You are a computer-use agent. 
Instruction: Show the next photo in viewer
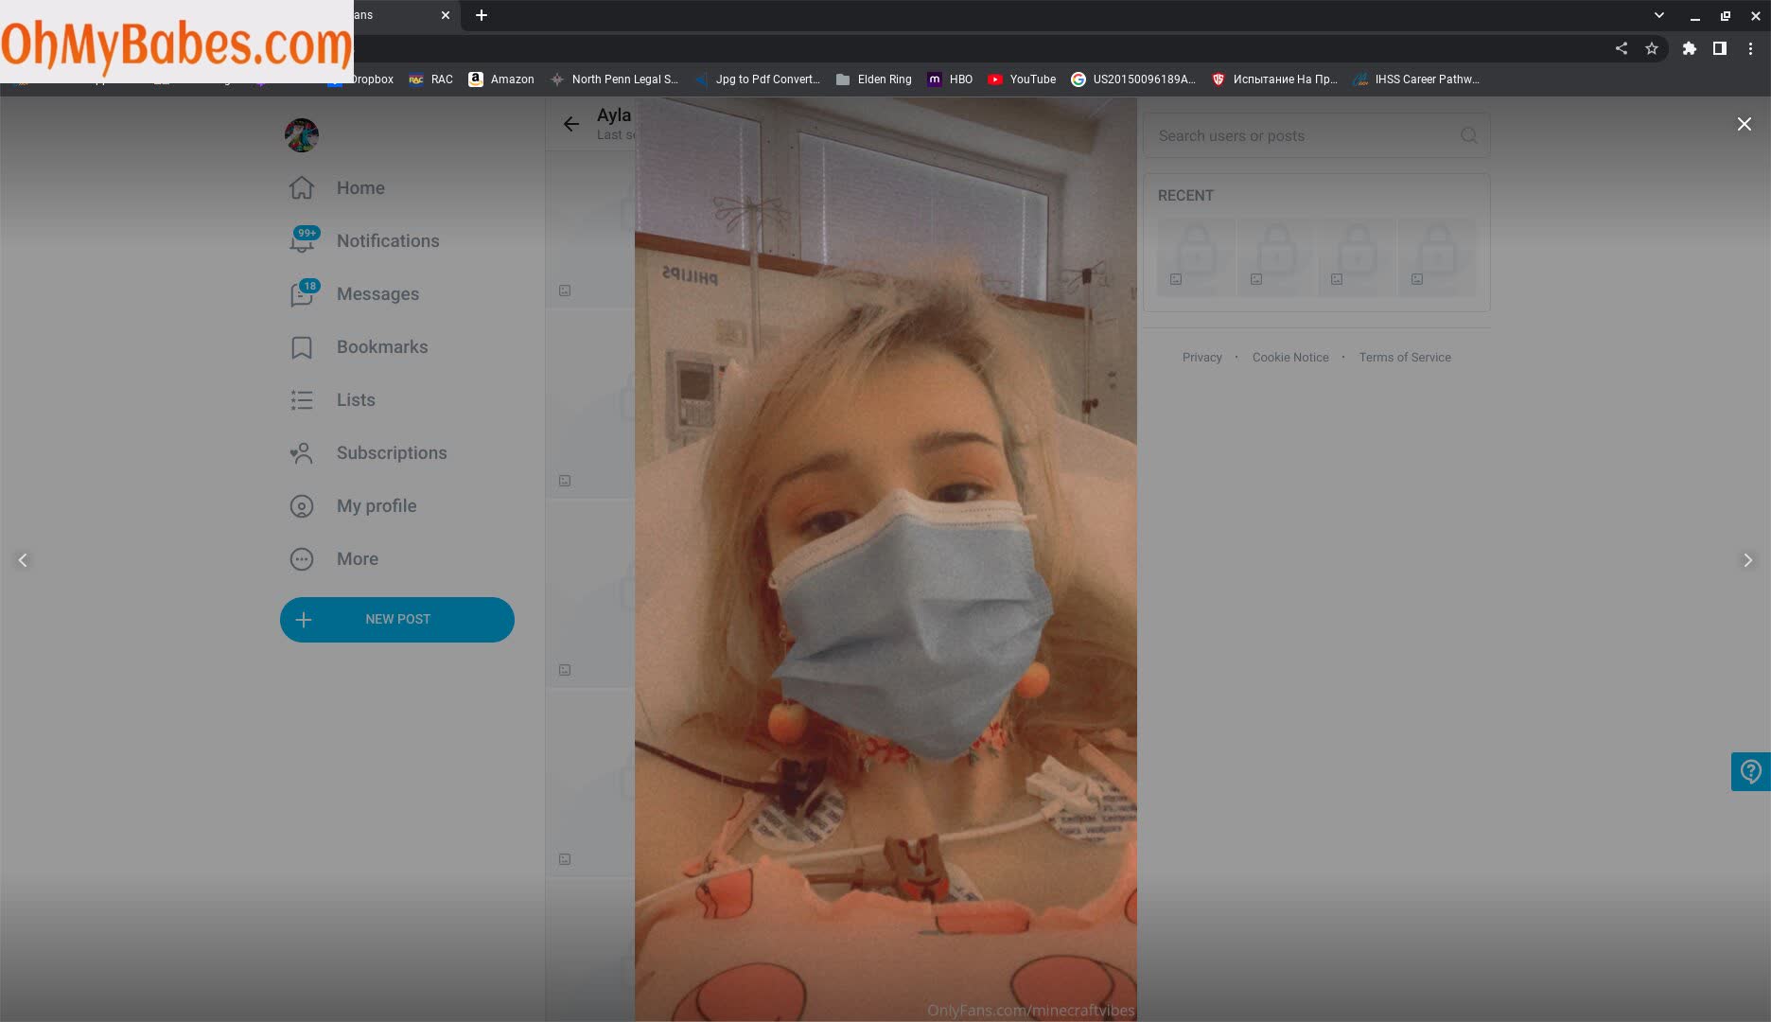[x=1747, y=560]
